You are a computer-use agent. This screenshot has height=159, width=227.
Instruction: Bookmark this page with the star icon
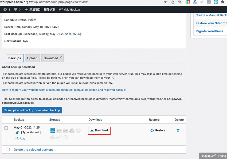coord(180,2)
